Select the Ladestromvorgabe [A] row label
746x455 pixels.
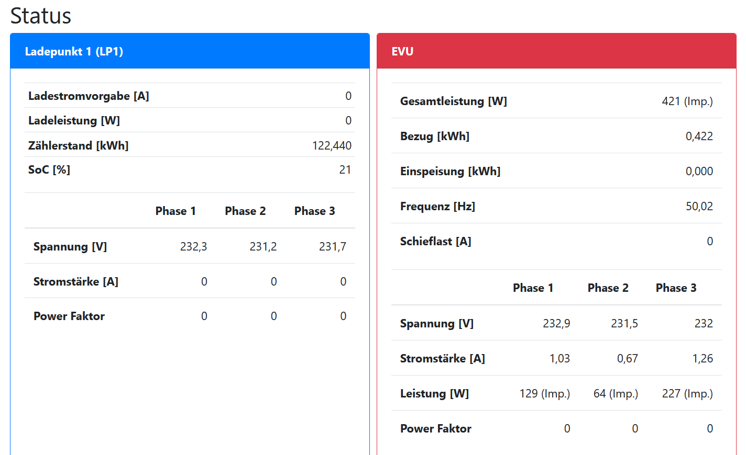89,96
